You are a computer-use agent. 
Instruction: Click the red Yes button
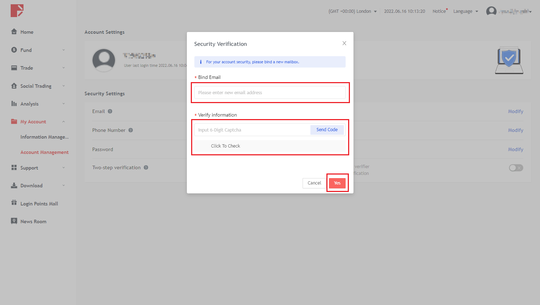337,183
